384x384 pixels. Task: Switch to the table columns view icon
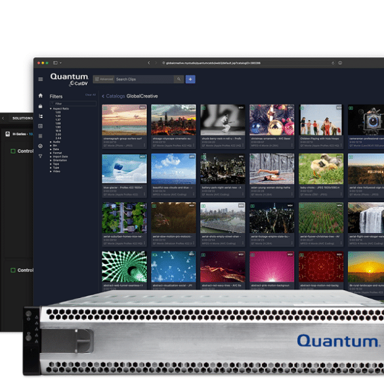tap(41, 126)
